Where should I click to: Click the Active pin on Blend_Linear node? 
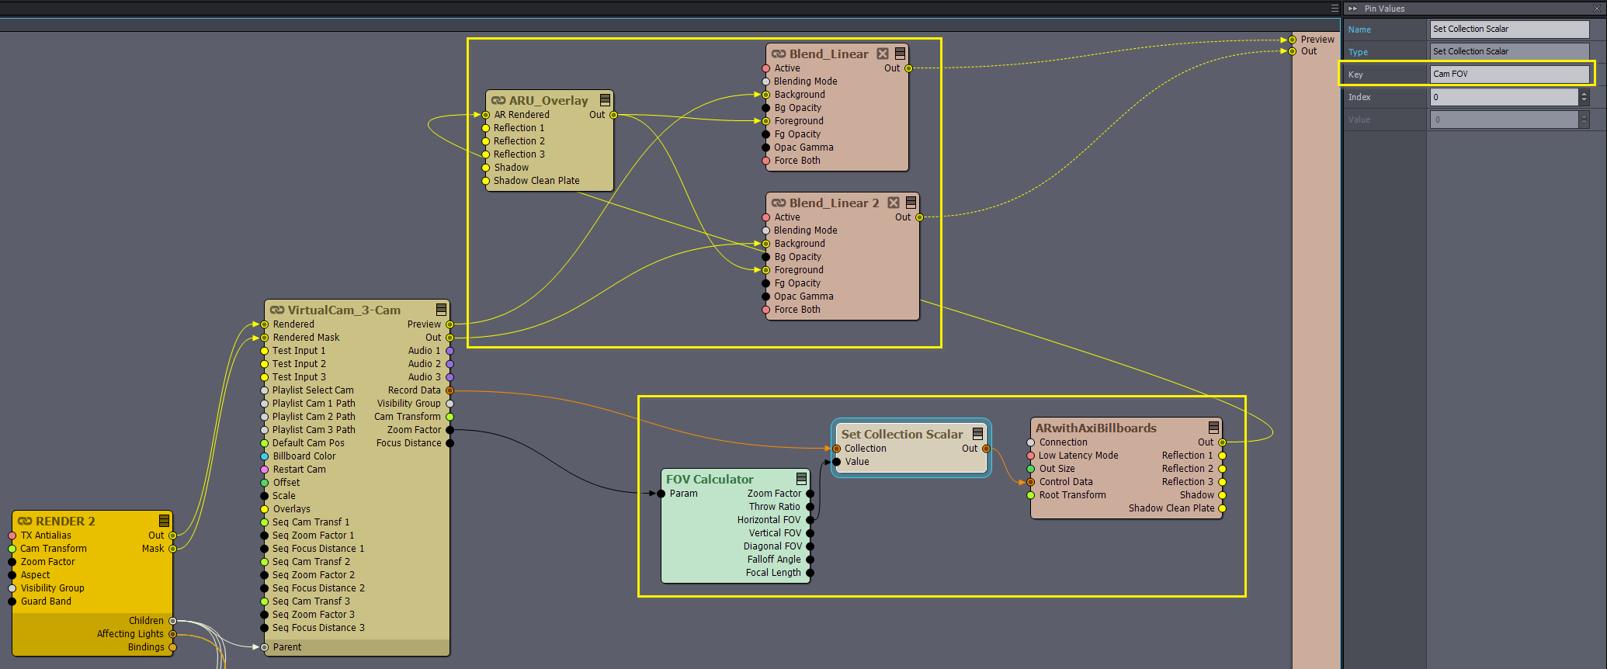pyautogui.click(x=766, y=68)
